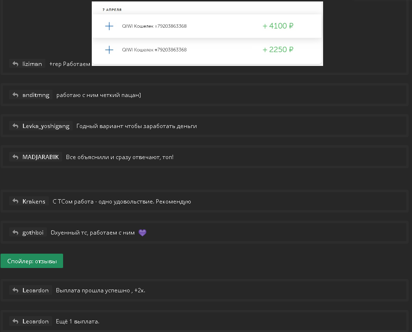Click the plus icon in the +4100 ₽ row
The width and height of the screenshot is (412, 332).
click(x=109, y=26)
